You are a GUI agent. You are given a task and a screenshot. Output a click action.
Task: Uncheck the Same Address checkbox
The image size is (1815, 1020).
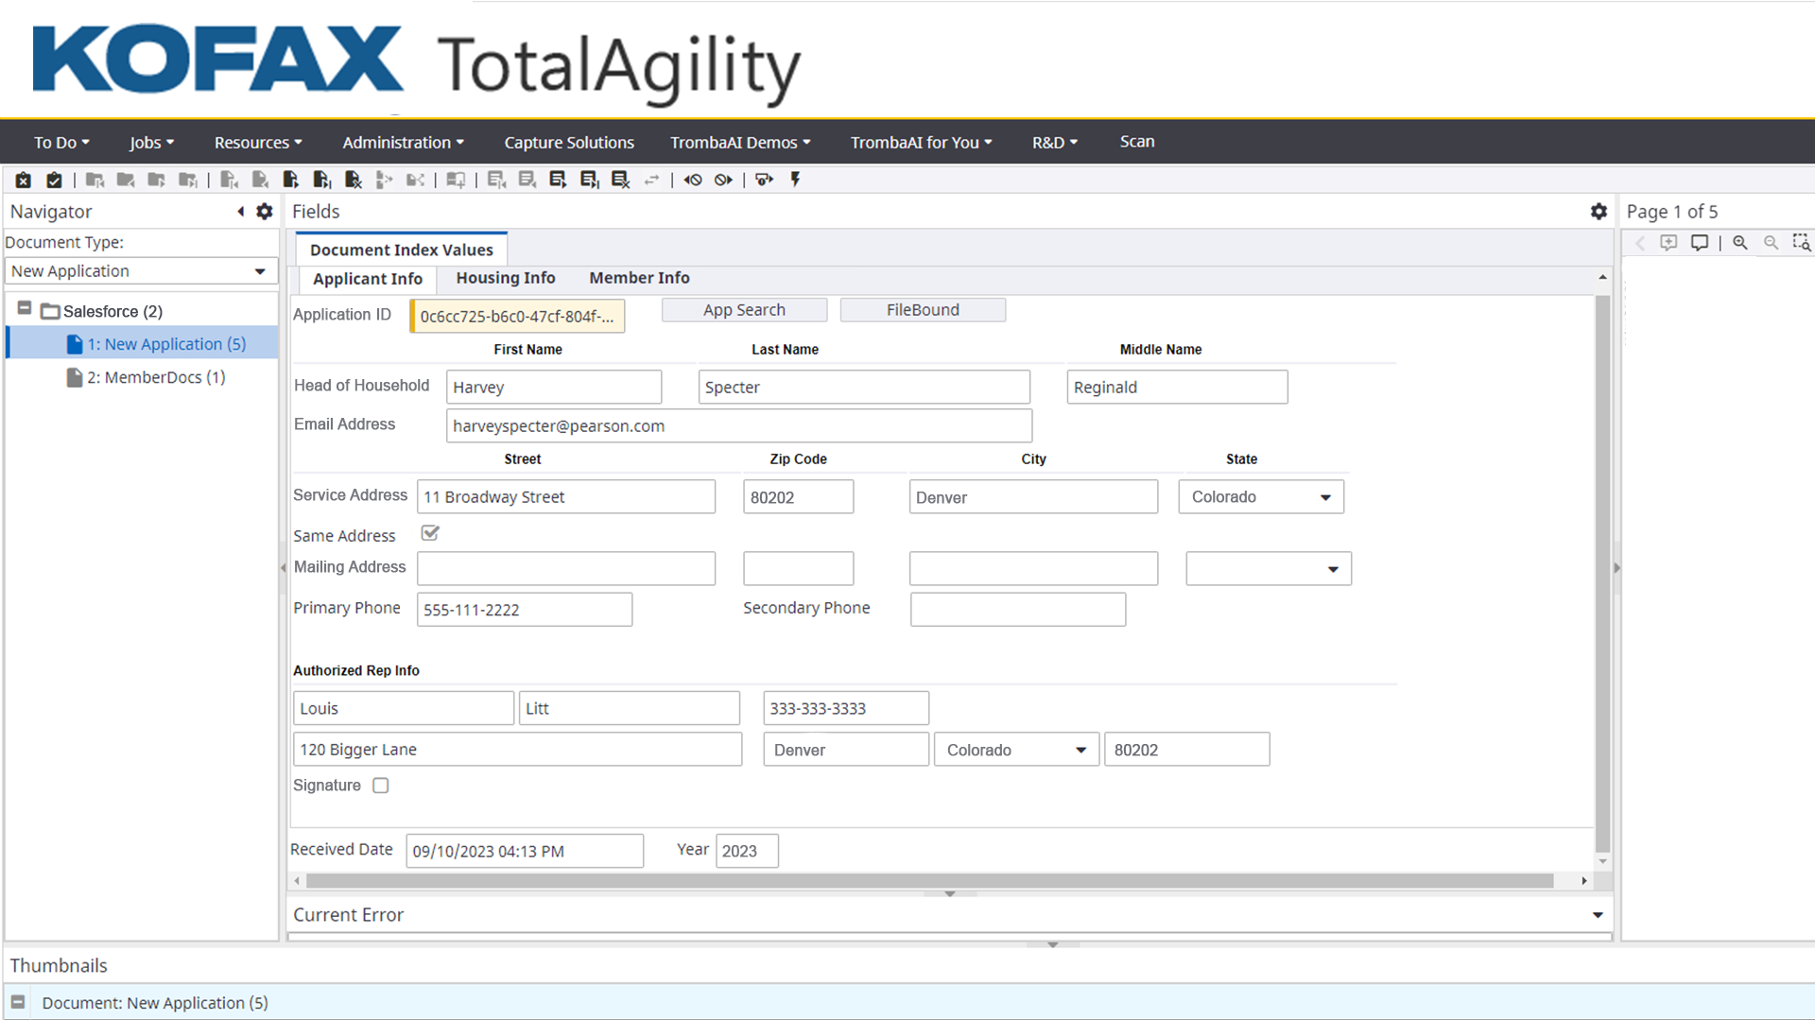tap(430, 534)
